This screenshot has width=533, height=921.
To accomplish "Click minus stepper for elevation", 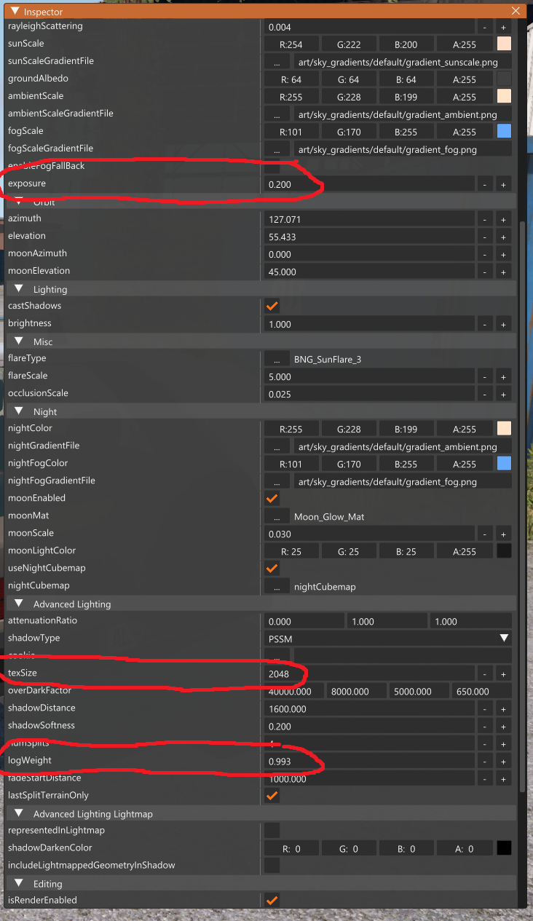I will [486, 237].
